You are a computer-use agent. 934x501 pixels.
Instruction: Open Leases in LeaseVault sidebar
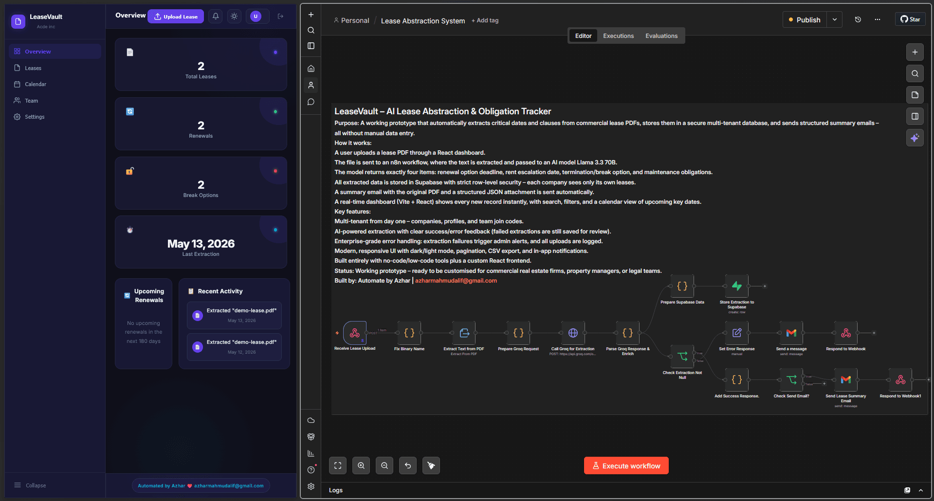(55, 68)
